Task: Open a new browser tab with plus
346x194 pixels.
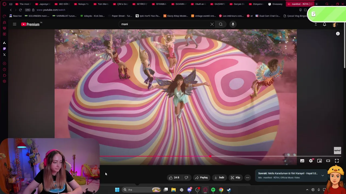Action: click(x=317, y=4)
